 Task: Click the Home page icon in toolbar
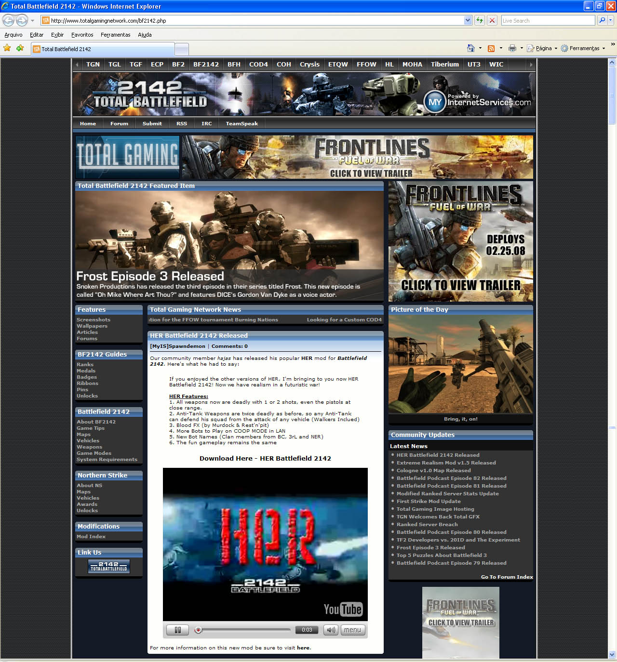[471, 48]
